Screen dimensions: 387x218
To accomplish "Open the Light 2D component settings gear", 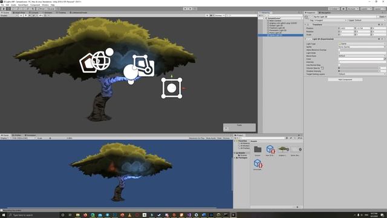I will pyautogui.click(x=382, y=39).
